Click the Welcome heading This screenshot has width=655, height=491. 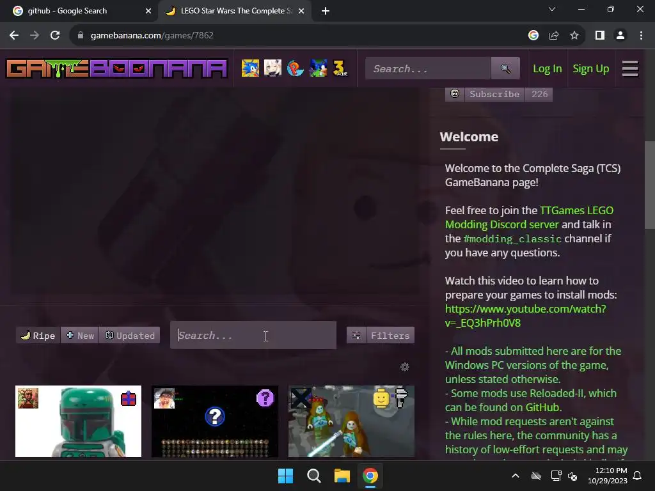(469, 137)
